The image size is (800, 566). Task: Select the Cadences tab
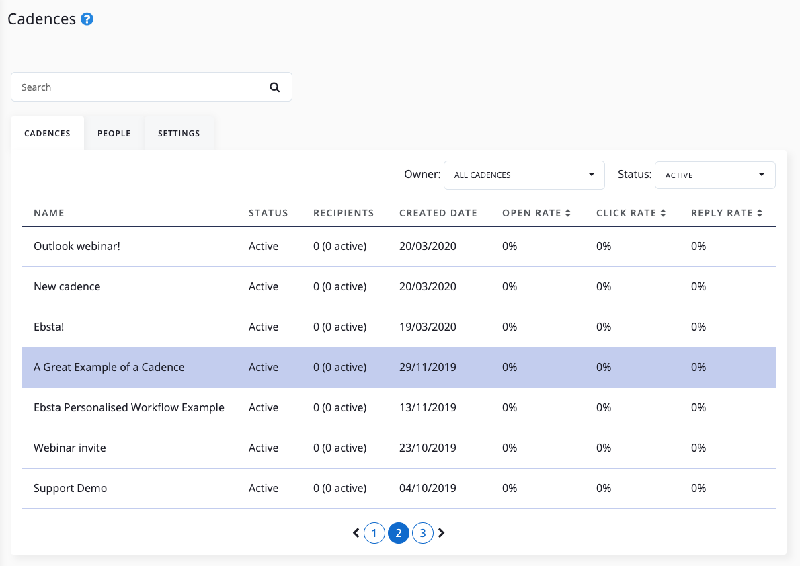click(47, 133)
